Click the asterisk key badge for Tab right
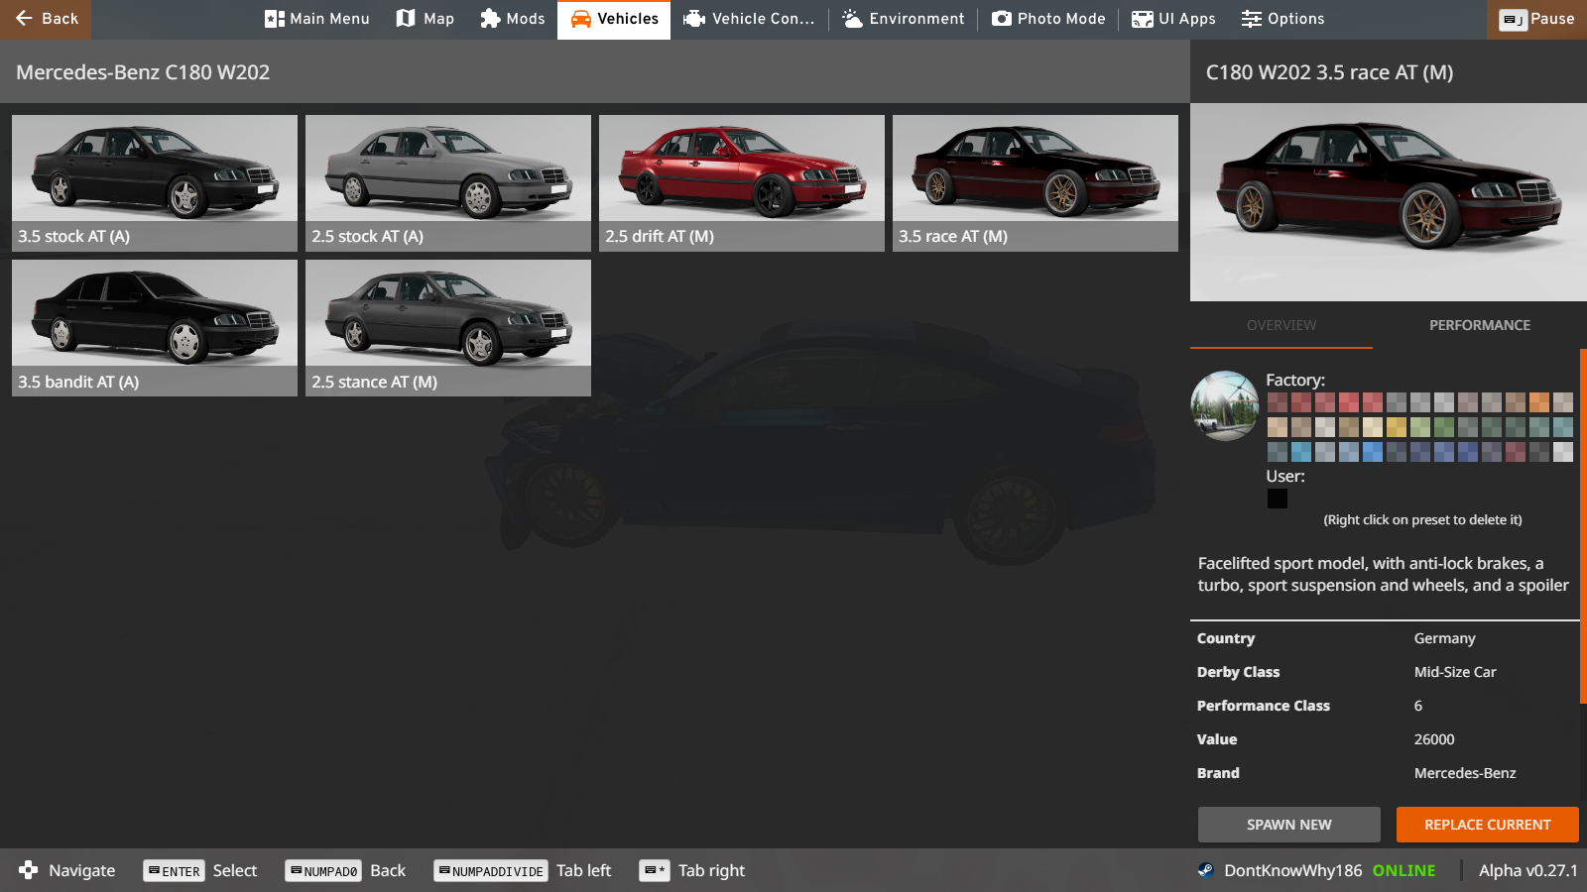The height and width of the screenshot is (892, 1587). 655,871
